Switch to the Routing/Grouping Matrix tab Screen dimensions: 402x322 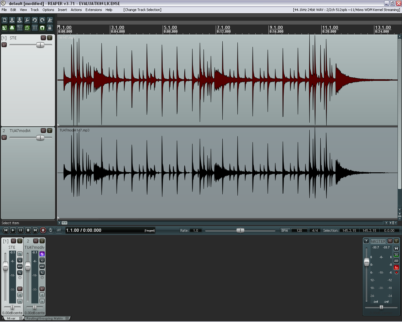[x=45, y=318]
